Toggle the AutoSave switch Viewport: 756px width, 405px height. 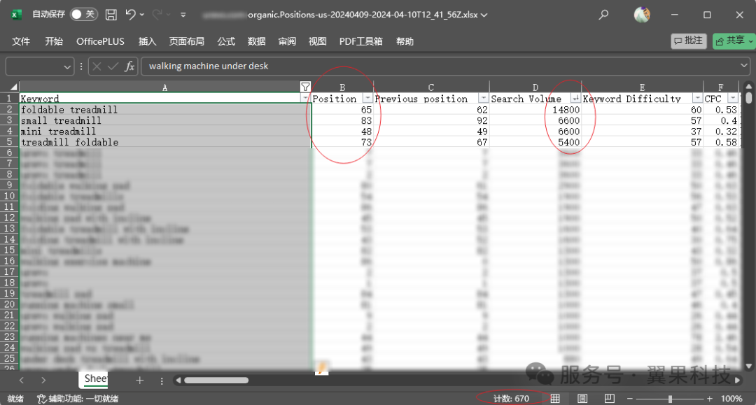pos(83,14)
